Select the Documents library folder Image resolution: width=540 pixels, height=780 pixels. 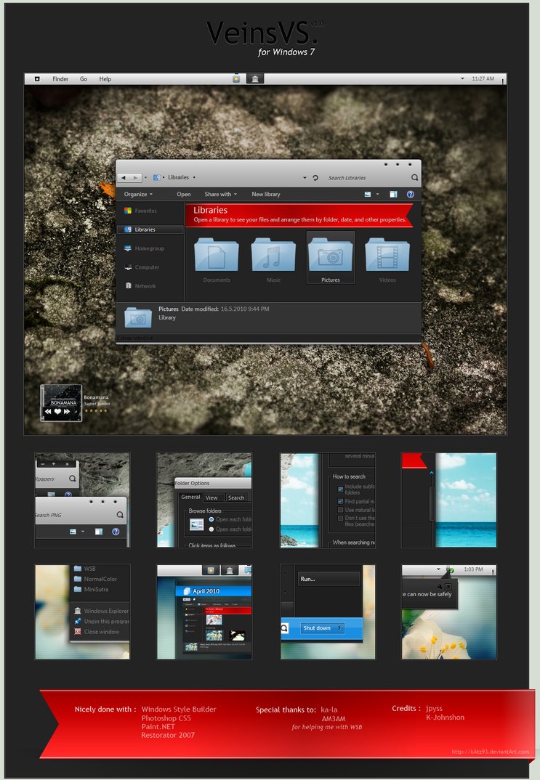(217, 260)
